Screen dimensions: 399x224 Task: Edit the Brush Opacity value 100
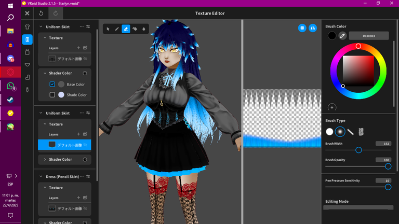coord(383,160)
